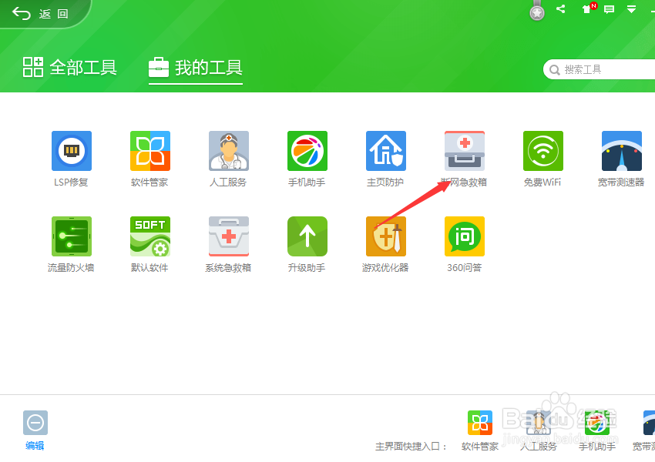
Task: Click the 人工服务 shortcut in bottom bar
Action: click(x=538, y=423)
